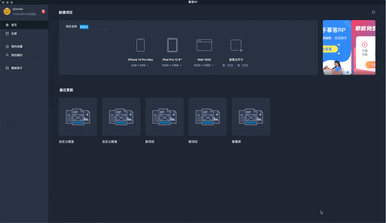Select the iPhone 13 Pro Max device icon
The image size is (386, 223).
[x=140, y=45]
